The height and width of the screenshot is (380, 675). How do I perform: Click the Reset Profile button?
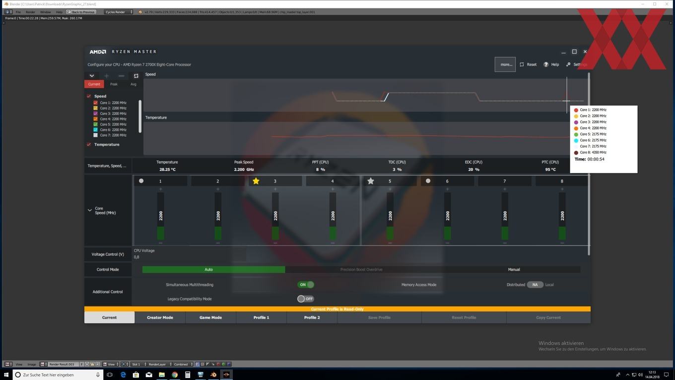(x=464, y=317)
